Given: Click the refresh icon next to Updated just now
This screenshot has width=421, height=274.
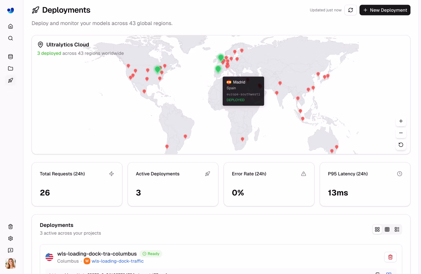Looking at the screenshot, I should [x=351, y=10].
